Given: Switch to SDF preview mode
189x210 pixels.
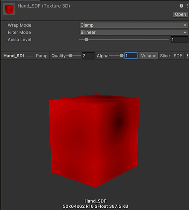Looking at the screenshot, I should pyautogui.click(x=178, y=56).
